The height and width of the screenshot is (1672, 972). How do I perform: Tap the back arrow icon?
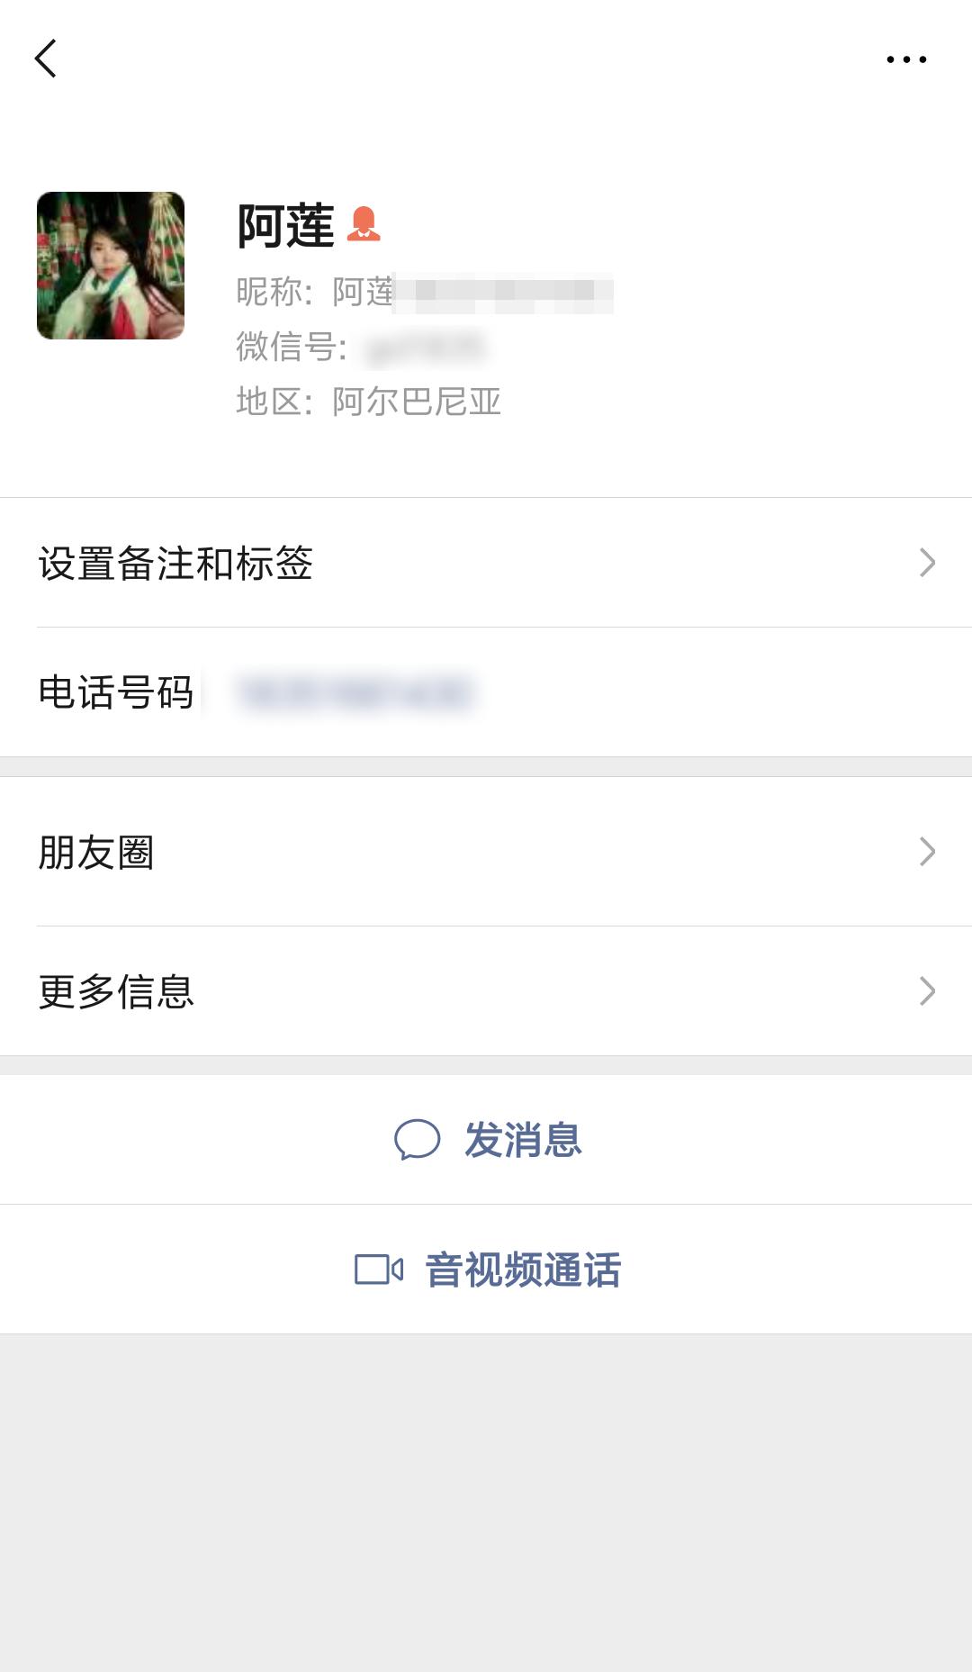tap(46, 59)
